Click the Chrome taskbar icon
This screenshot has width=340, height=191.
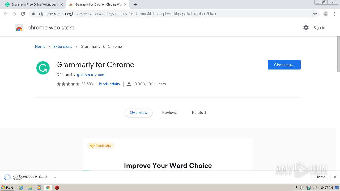[x=48, y=188]
